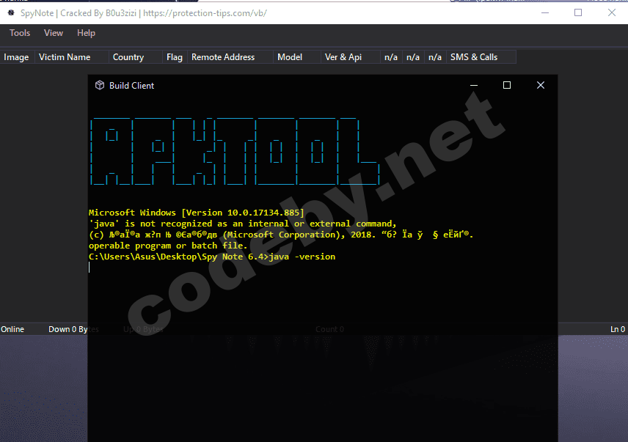Viewport: 628px width, 442px height.
Task: Click the Microsoft Windows version line
Action: pyautogui.click(x=197, y=213)
